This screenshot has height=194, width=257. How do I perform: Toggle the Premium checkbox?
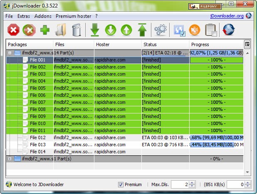coord(121,185)
